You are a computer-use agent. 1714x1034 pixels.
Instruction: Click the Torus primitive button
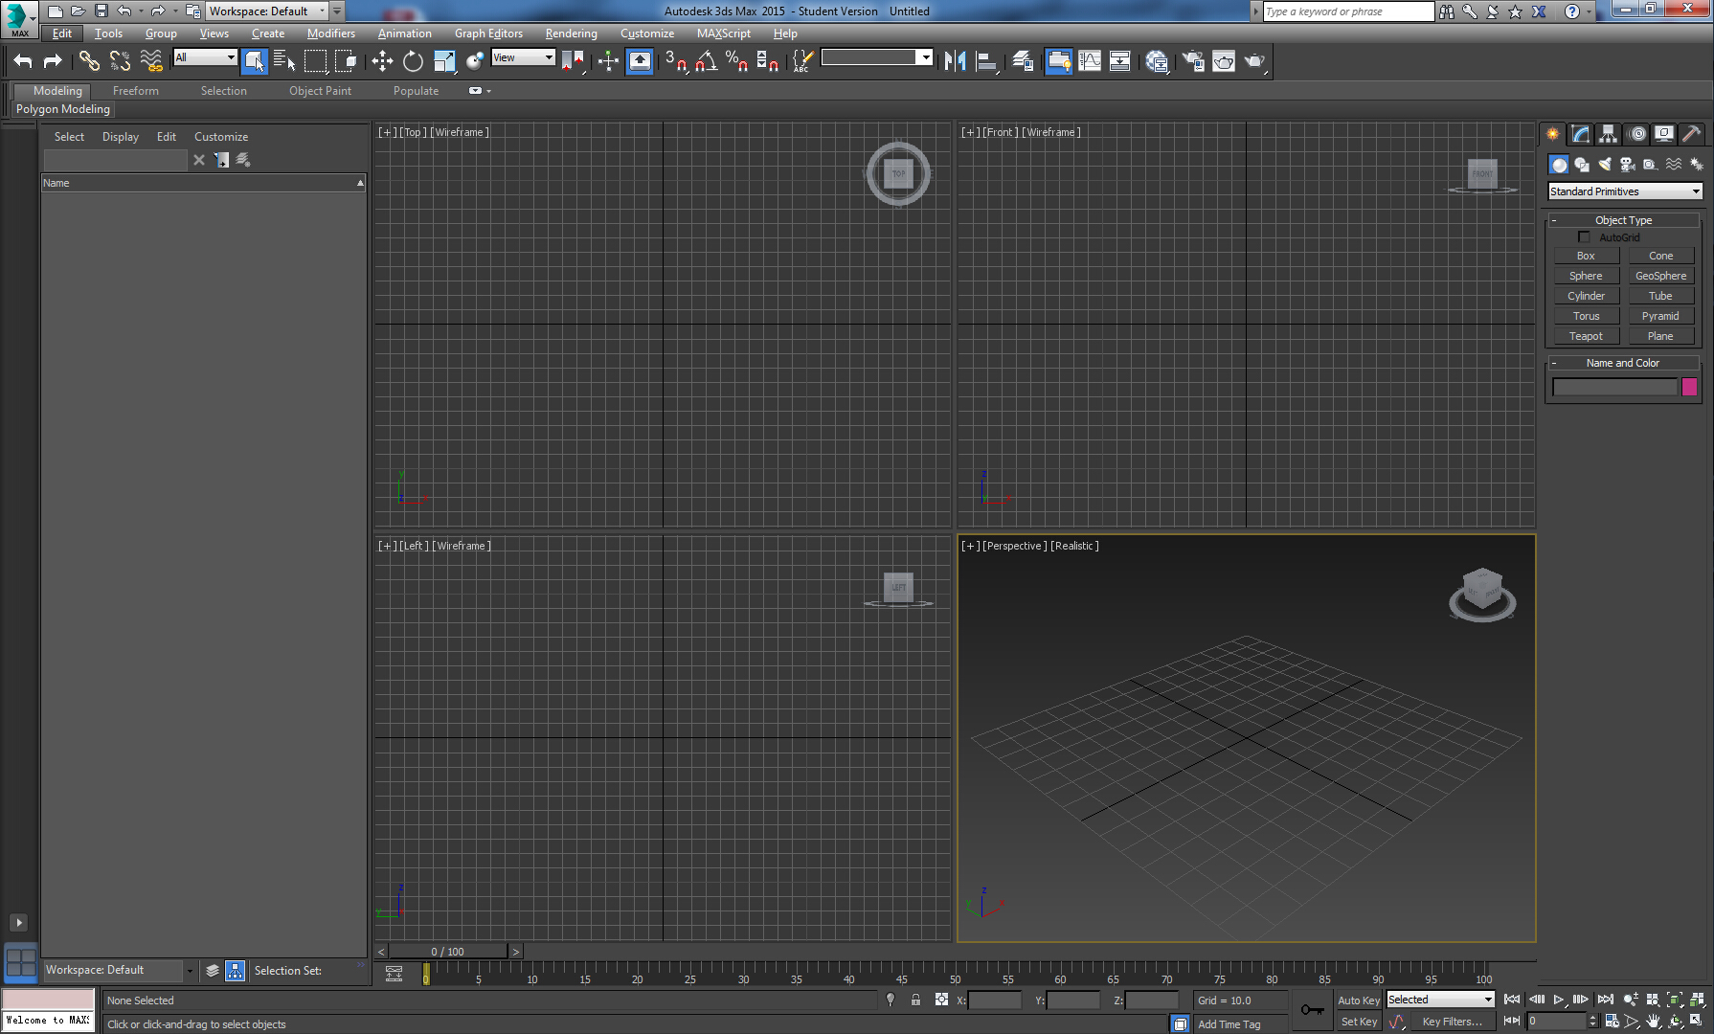pyautogui.click(x=1586, y=316)
